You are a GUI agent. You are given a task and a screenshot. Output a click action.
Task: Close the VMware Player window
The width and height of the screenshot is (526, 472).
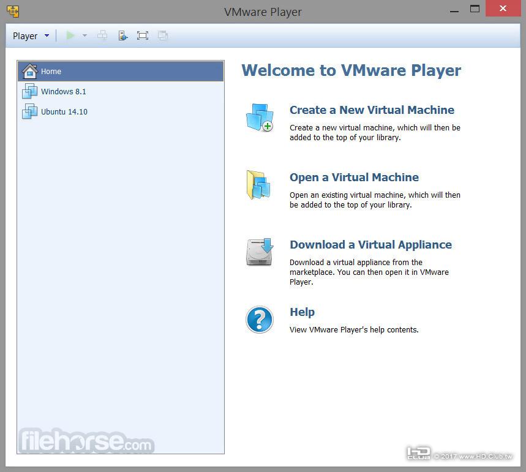[x=503, y=9]
